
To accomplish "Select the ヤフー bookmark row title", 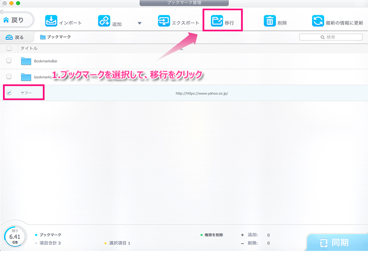I will click(26, 93).
